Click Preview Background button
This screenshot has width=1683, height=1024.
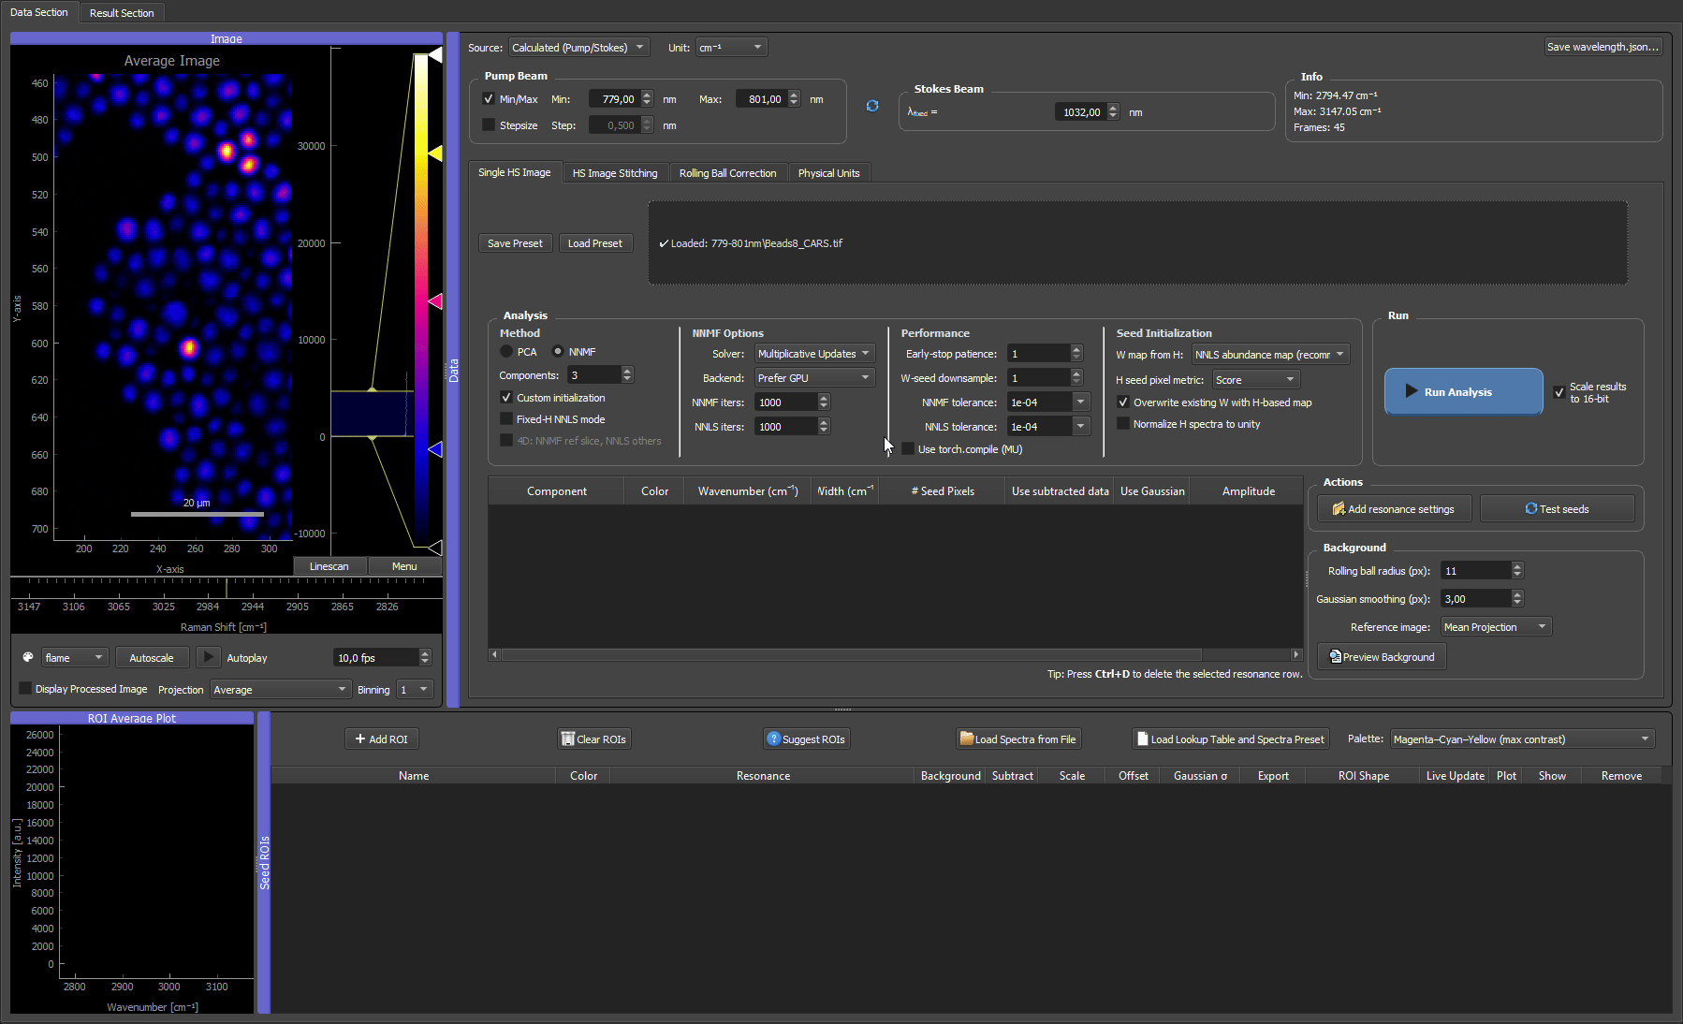[x=1382, y=657]
